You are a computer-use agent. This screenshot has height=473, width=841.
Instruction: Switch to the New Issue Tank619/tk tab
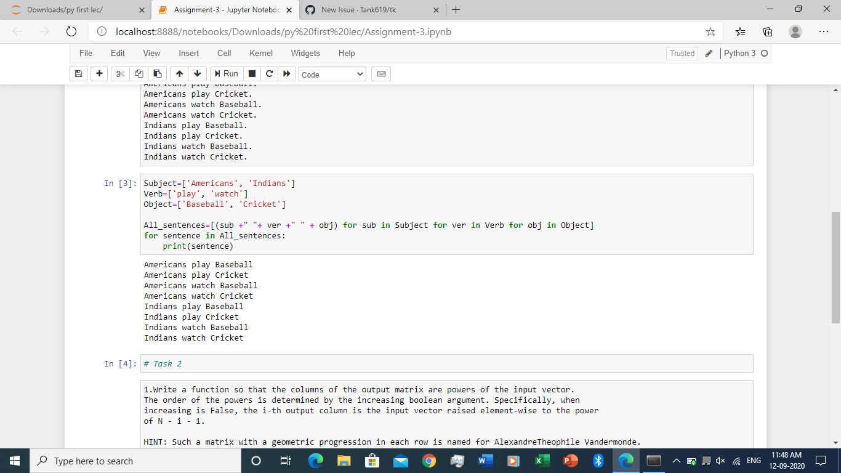pyautogui.click(x=372, y=10)
